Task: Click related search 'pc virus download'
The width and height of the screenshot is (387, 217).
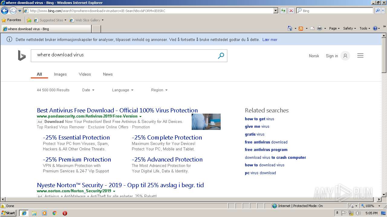Action: (260, 173)
